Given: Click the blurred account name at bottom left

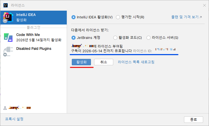Looking at the screenshot, I should pos(20,108).
